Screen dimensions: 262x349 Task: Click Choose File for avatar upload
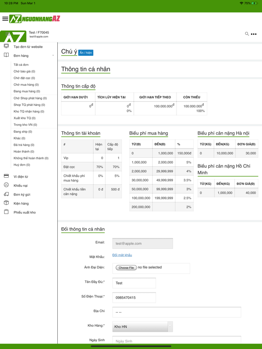click(126, 268)
